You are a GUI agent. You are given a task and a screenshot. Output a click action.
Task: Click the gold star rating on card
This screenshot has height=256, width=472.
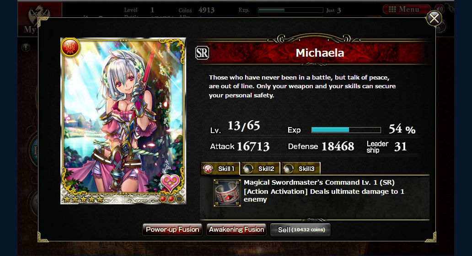tap(83, 199)
